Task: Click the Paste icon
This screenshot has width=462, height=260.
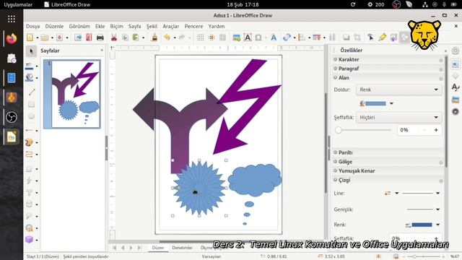Action: click(136, 38)
